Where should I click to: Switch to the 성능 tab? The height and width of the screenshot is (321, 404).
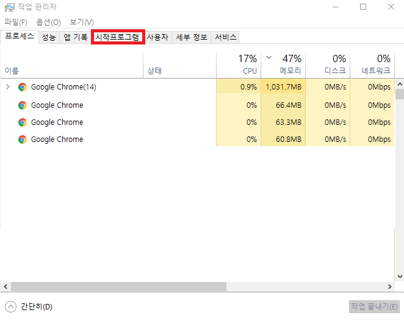pyautogui.click(x=49, y=38)
